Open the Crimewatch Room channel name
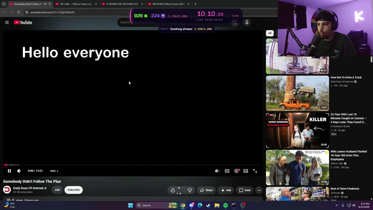Image resolution: width=373 pixels, height=210 pixels. pos(340,126)
